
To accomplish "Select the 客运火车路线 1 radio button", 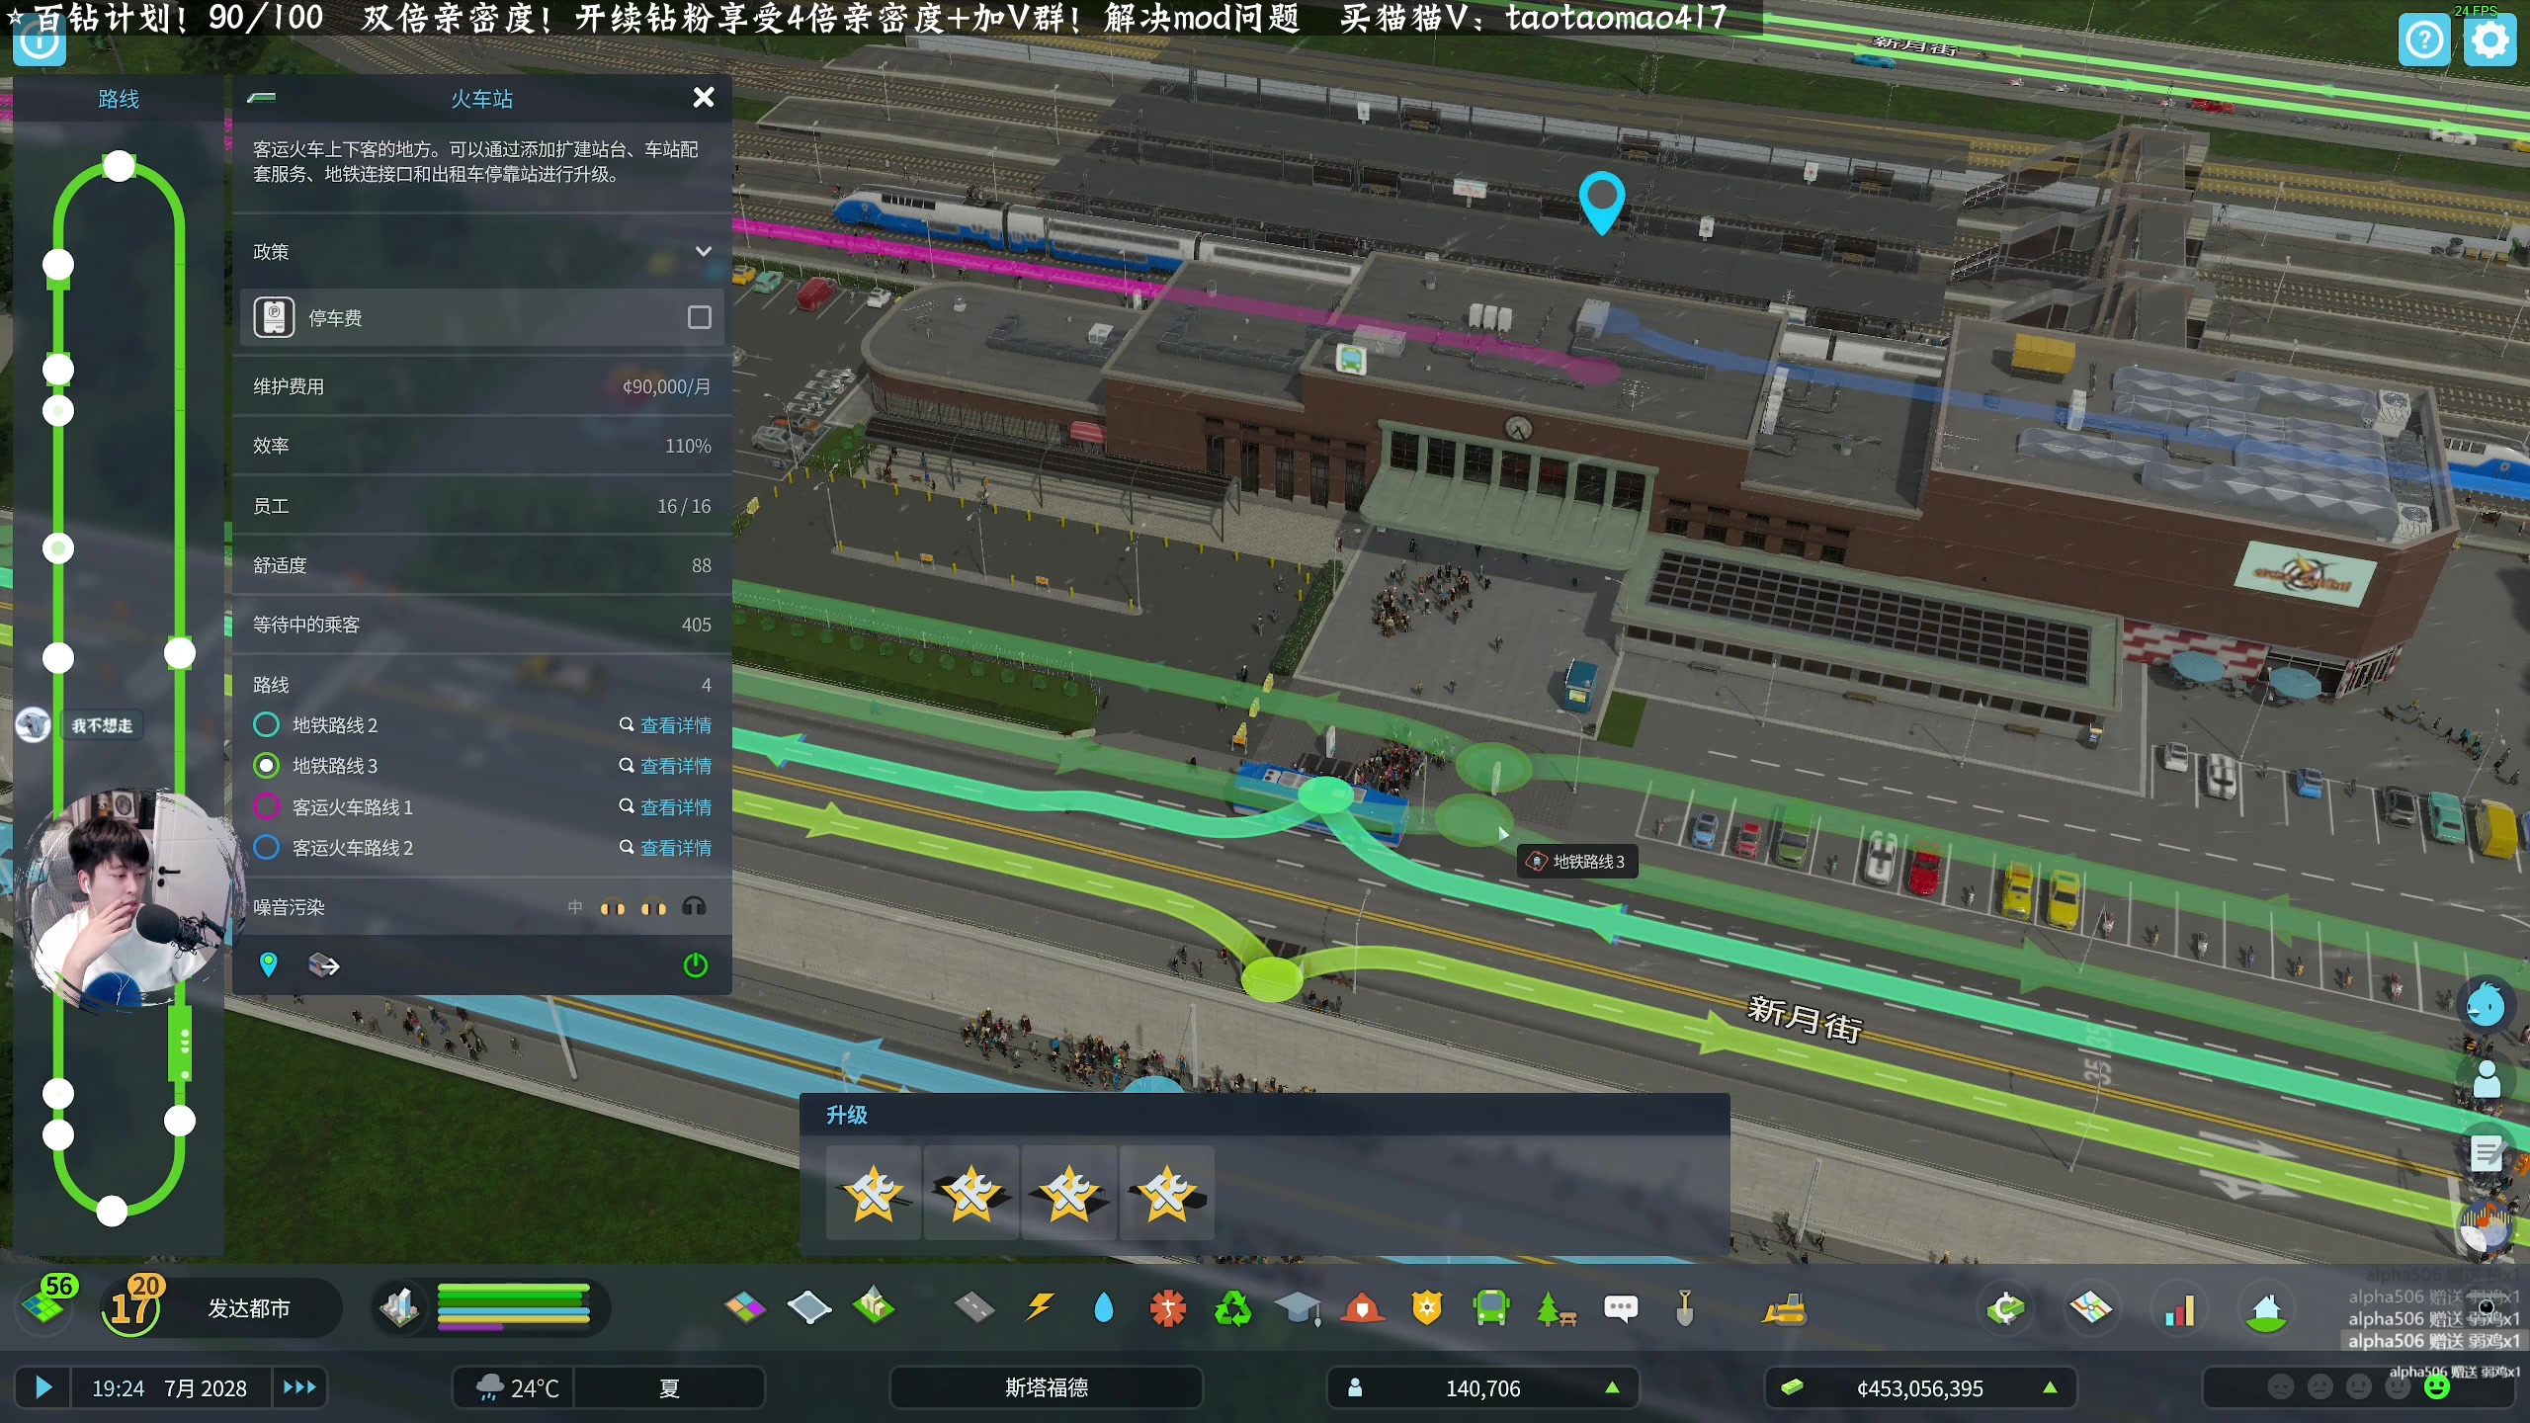I will [266, 807].
